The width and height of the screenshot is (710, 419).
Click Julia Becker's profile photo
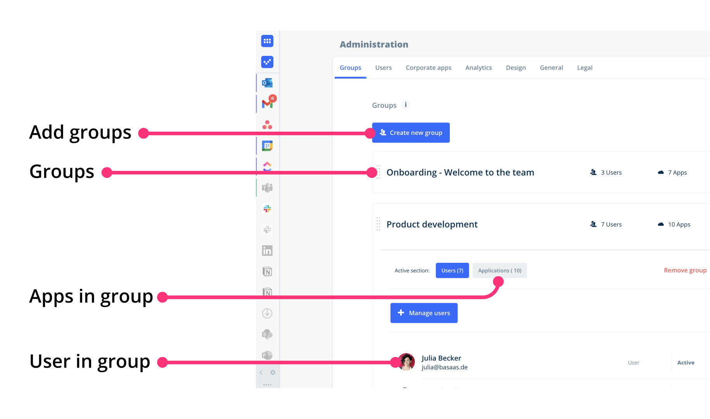[x=406, y=362]
